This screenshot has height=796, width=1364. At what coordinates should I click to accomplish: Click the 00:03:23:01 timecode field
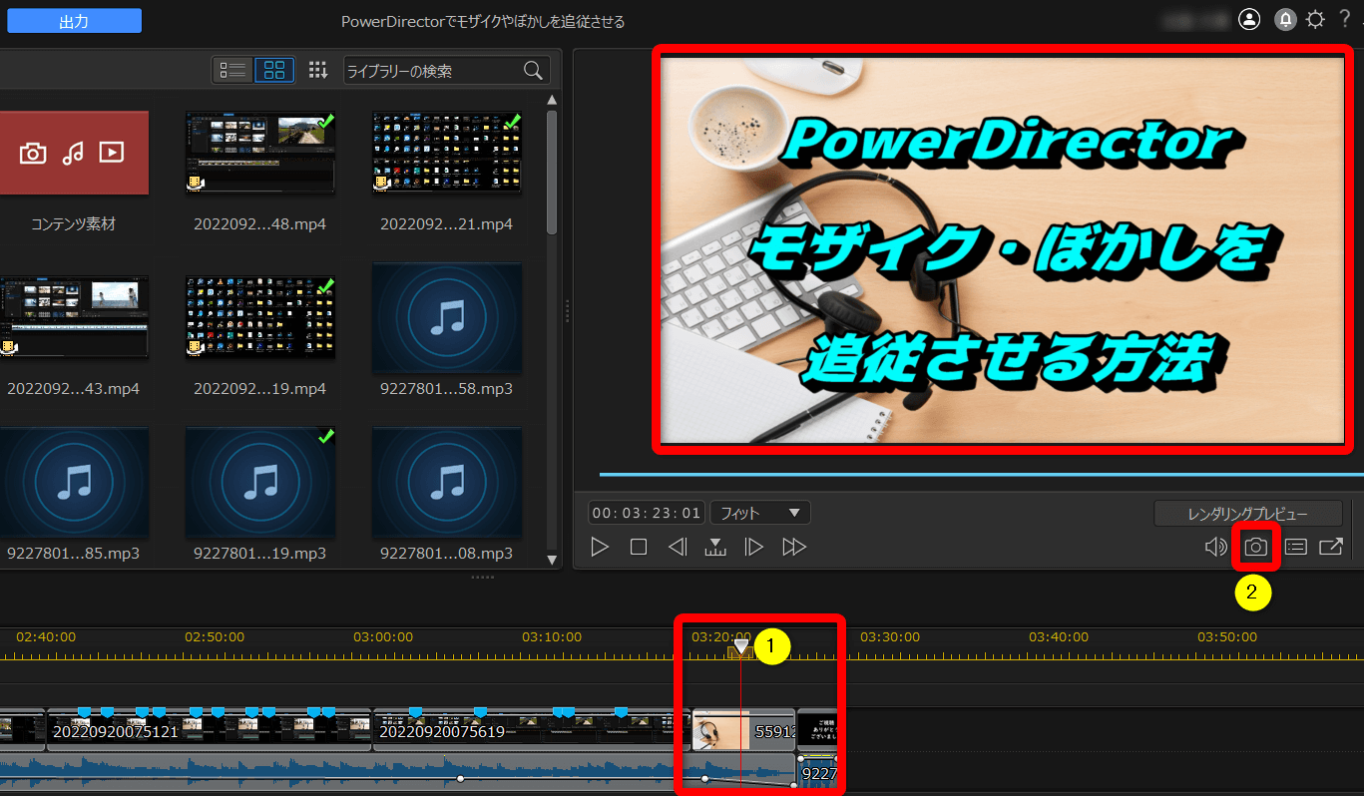point(647,513)
